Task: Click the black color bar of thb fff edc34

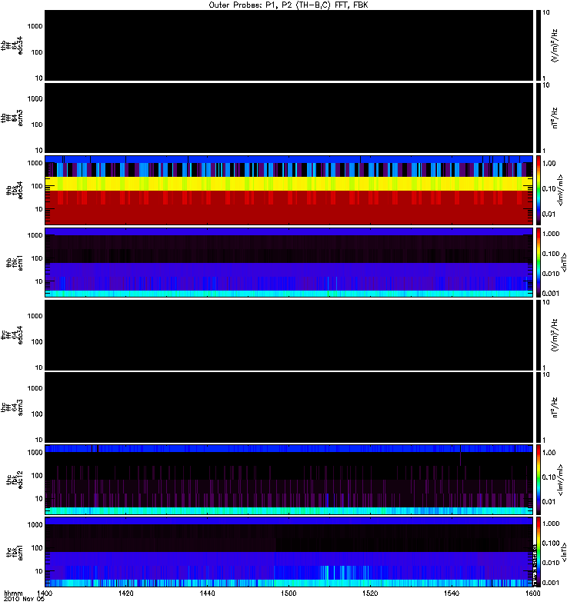Action: 539,45
